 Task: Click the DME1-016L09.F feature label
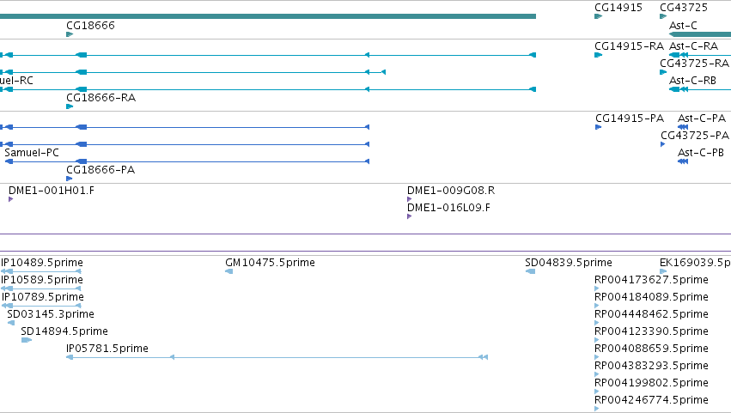click(448, 208)
